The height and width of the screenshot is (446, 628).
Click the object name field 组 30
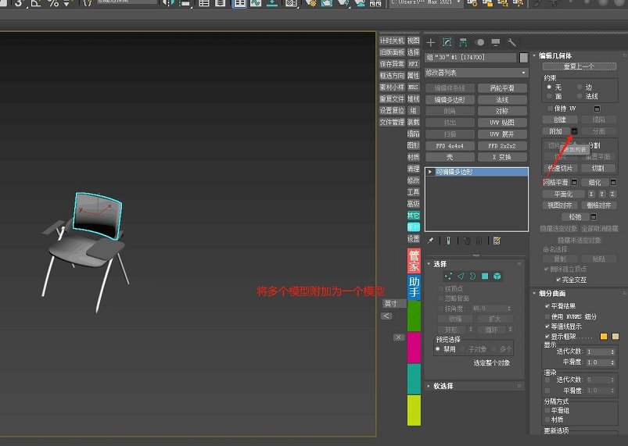tap(471, 58)
